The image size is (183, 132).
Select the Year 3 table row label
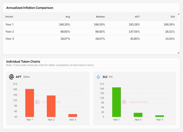tap(10, 39)
